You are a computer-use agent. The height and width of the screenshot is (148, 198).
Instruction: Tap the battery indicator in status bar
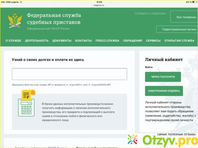tap(193, 2)
